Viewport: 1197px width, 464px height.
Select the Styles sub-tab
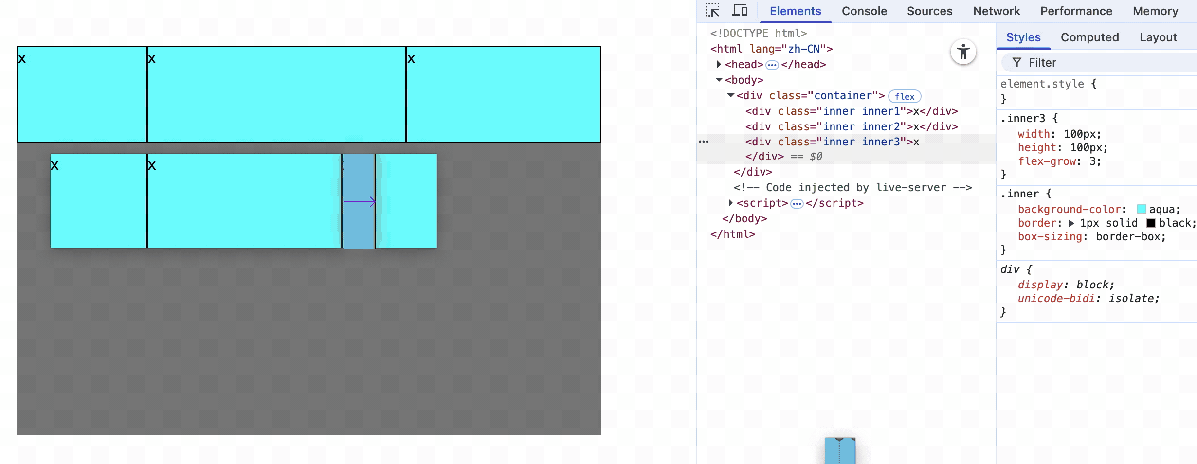1023,37
